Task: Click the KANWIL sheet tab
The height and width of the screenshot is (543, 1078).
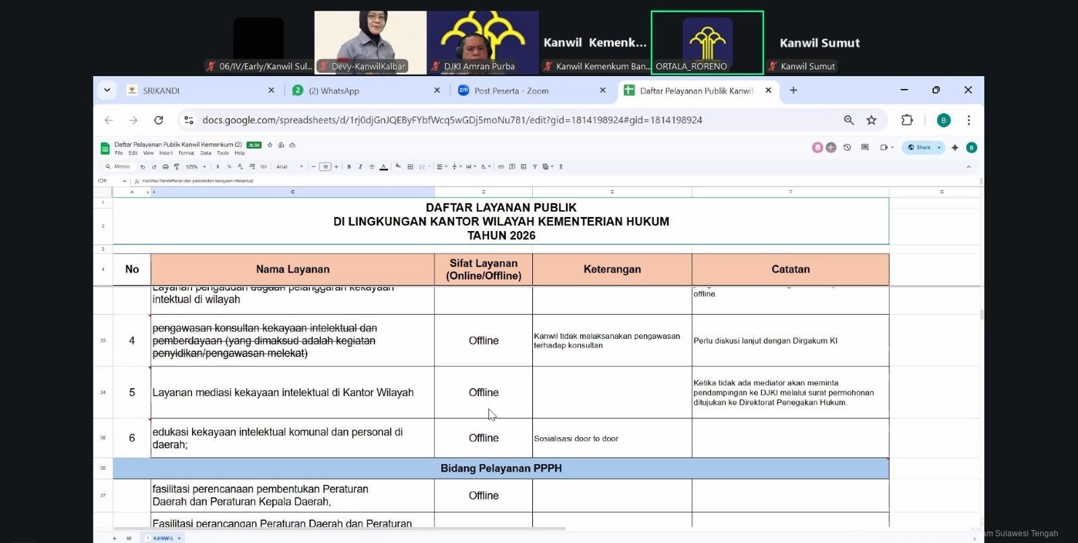Action: click(164, 538)
